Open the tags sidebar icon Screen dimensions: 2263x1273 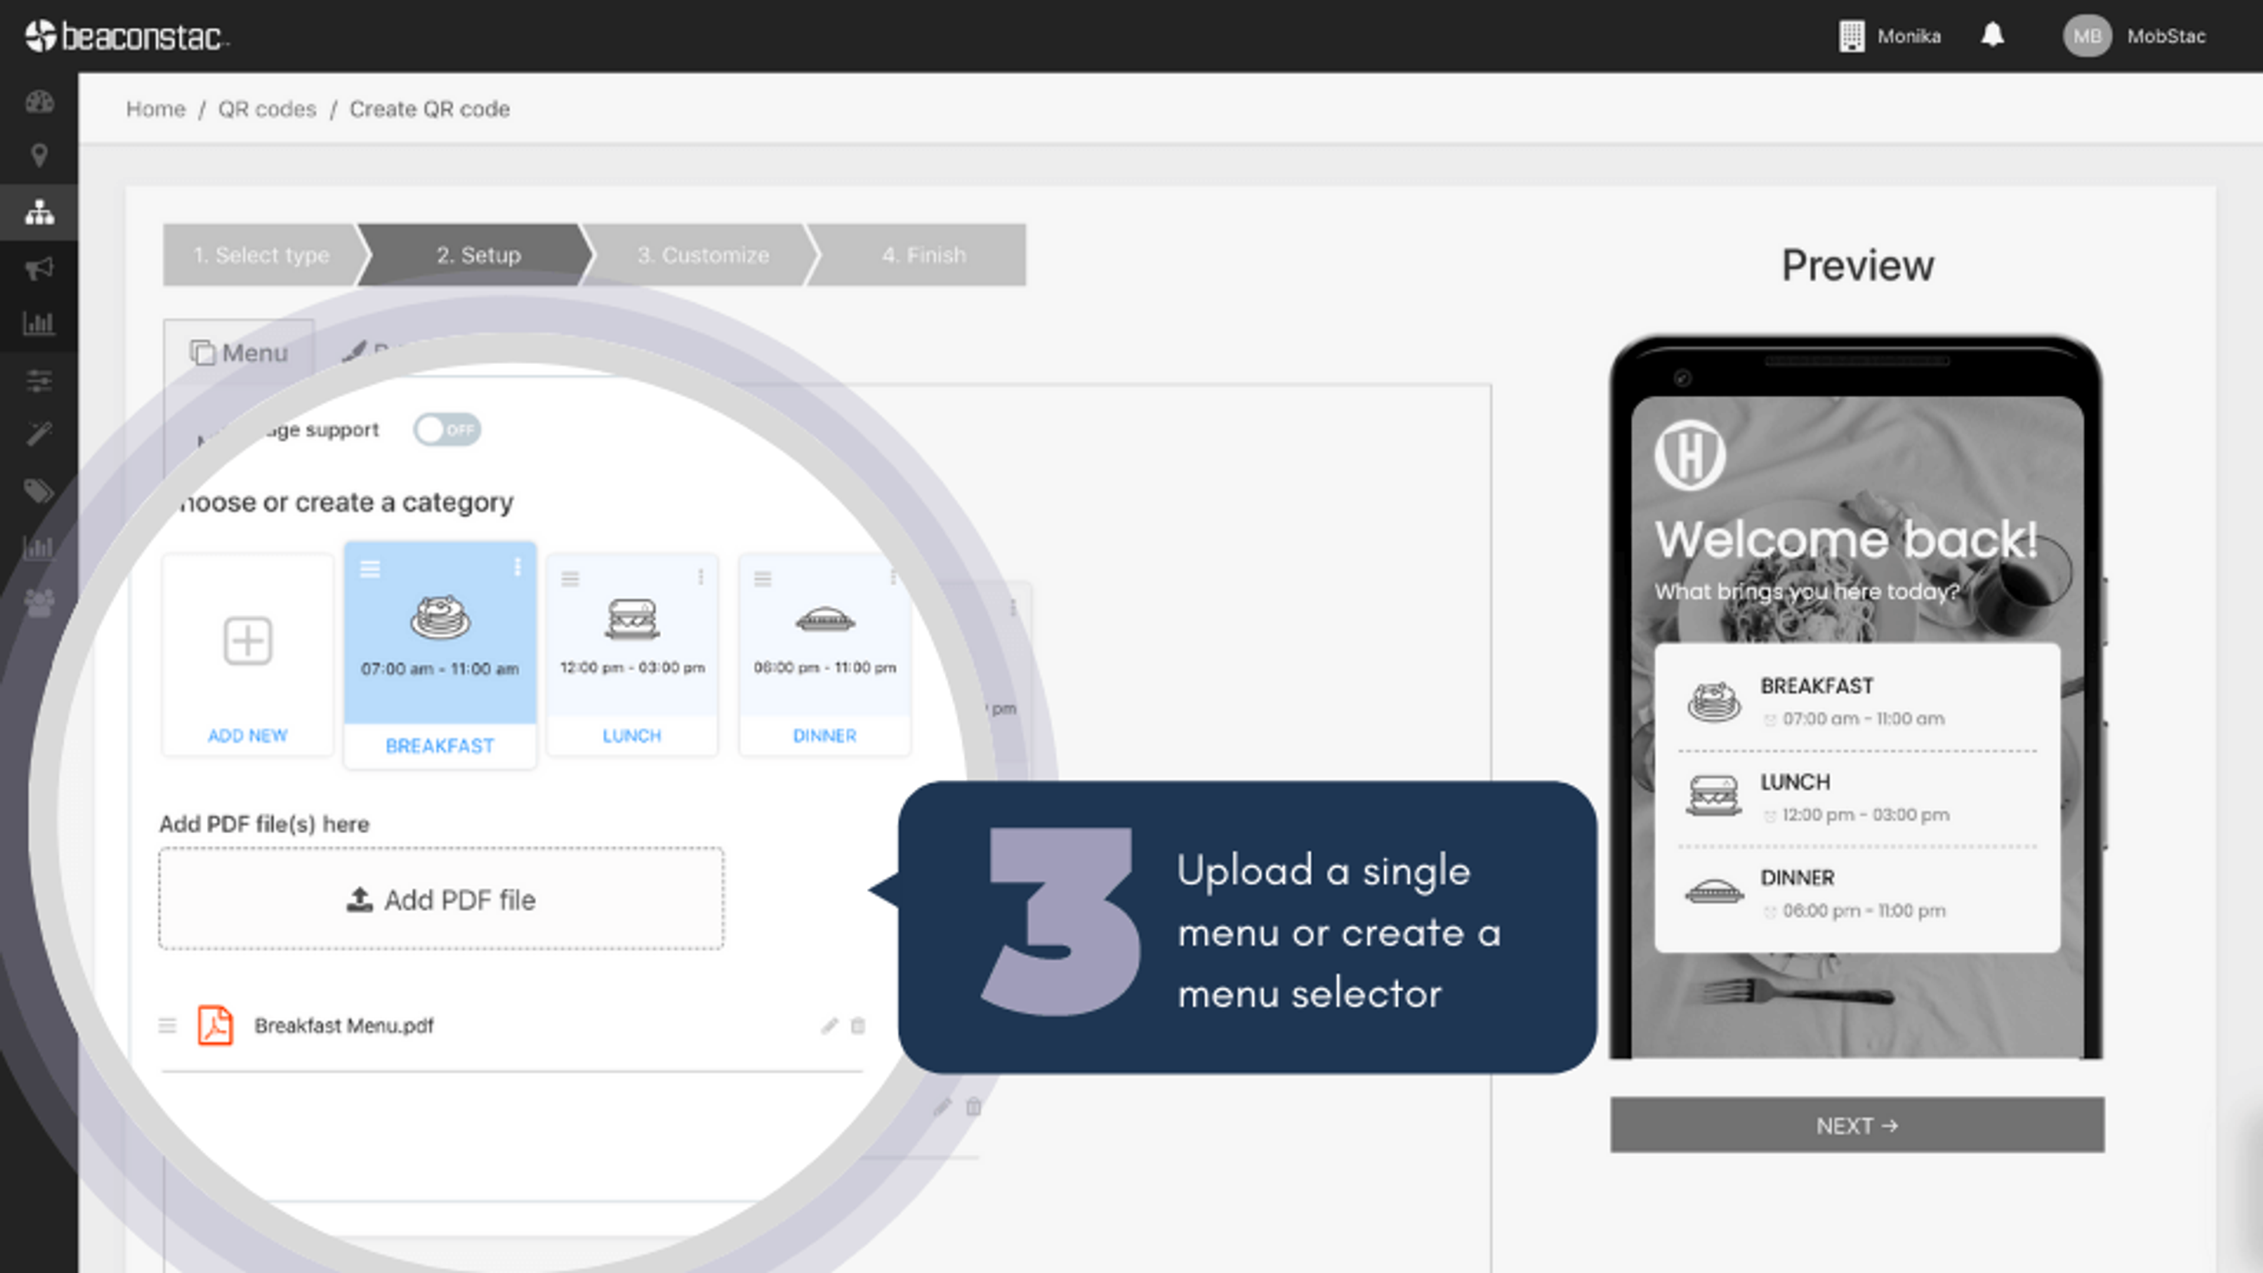(39, 490)
